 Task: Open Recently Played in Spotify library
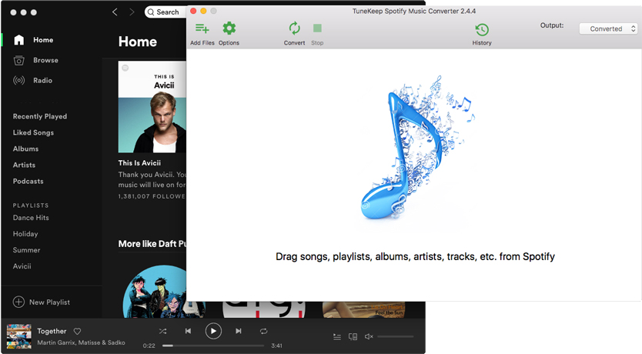pyautogui.click(x=40, y=116)
